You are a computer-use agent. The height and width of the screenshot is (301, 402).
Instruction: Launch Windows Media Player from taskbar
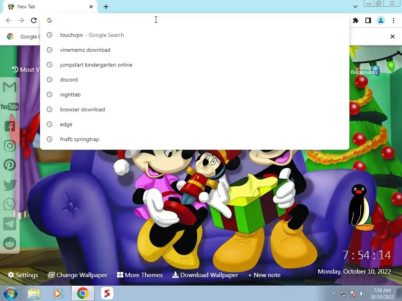(x=58, y=293)
